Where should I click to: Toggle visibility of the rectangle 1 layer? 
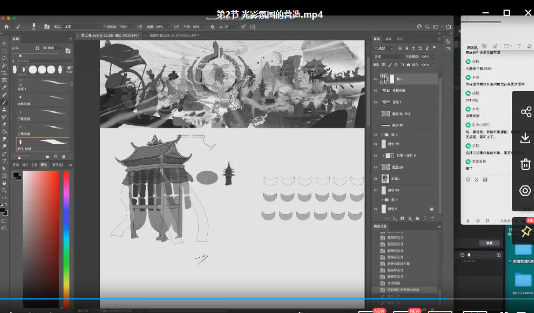(376, 156)
